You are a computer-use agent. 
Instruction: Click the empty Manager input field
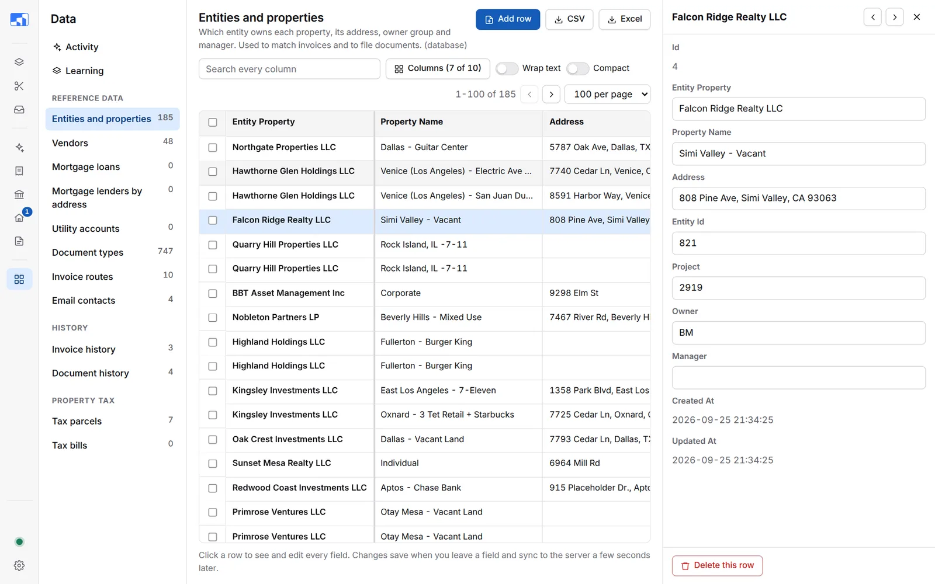[798, 377]
